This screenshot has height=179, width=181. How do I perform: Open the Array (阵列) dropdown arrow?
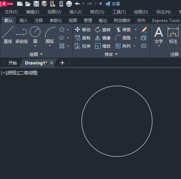pyautogui.click(x=134, y=46)
